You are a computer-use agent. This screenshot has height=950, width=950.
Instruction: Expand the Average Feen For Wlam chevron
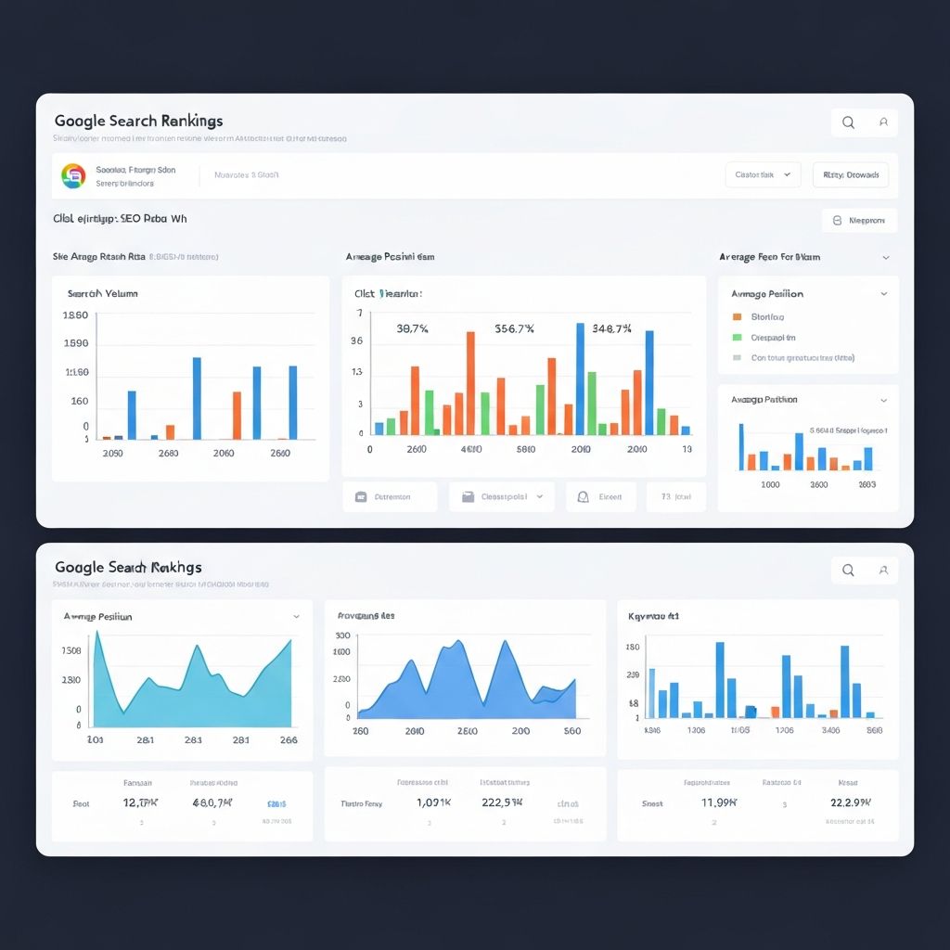pyautogui.click(x=886, y=258)
